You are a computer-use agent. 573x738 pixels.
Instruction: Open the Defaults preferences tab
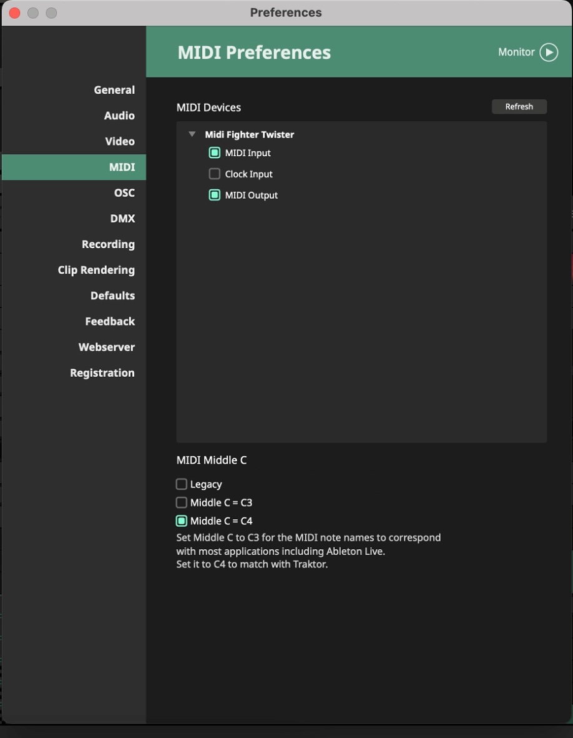point(112,296)
